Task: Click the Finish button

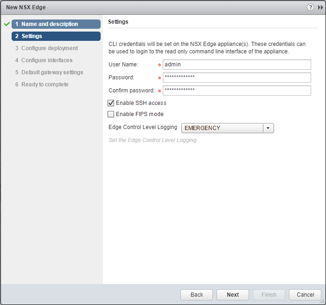Action: pyautogui.click(x=269, y=295)
